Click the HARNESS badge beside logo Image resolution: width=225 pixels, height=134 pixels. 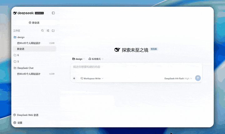pos(39,13)
